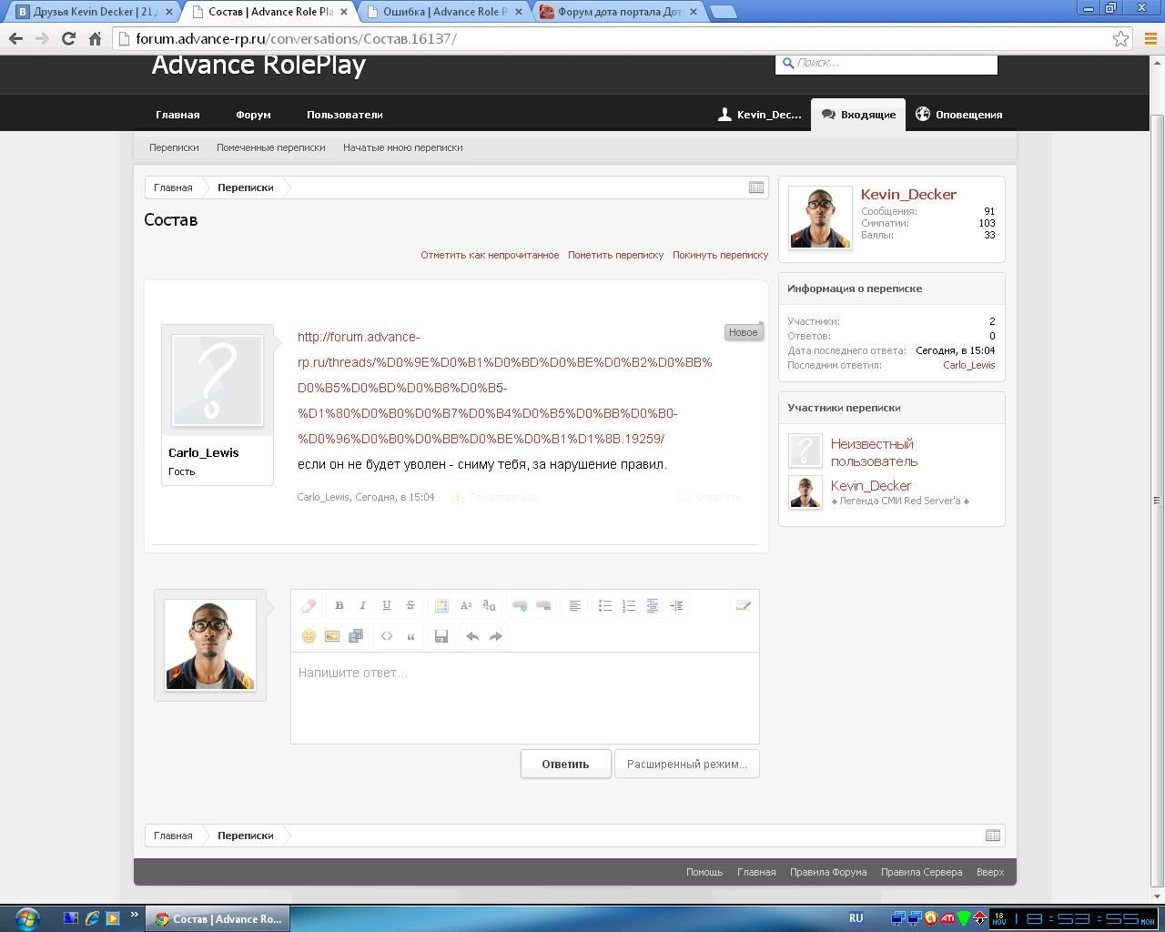Click the top breadcrumb quick navigation icon
1165x932 pixels.
(756, 187)
